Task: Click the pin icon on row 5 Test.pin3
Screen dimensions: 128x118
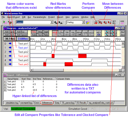Action: click(10, 64)
